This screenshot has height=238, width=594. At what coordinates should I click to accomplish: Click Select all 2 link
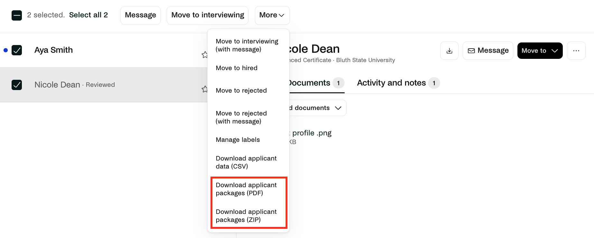[x=88, y=15]
